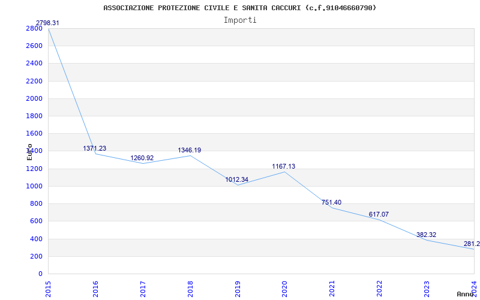480x300 pixels.
Task: Select the y-axis value 600
Action: (x=36, y=221)
